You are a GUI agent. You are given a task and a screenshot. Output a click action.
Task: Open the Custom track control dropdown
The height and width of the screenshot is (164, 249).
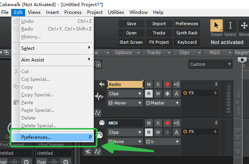[x=210, y=64]
